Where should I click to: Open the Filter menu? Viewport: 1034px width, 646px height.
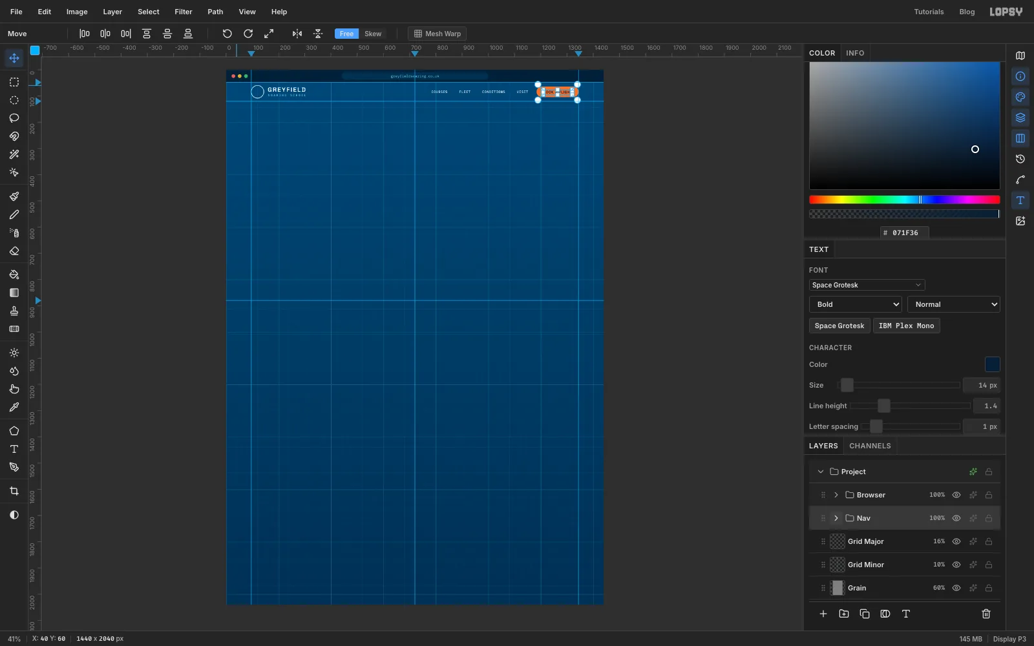click(x=184, y=12)
